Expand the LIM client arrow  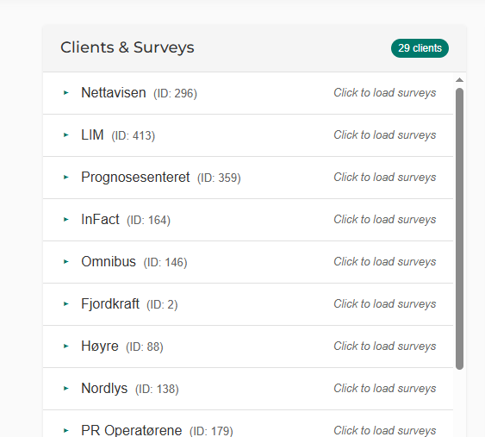click(x=65, y=135)
